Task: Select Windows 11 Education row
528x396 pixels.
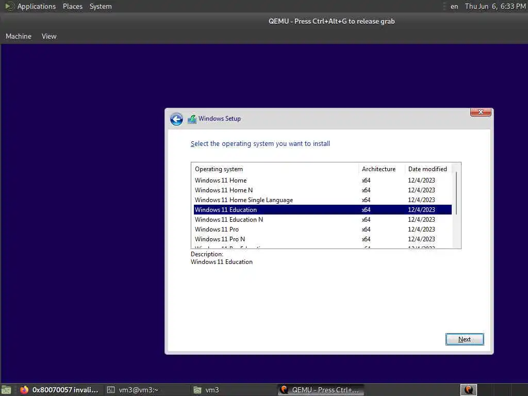Action: pyautogui.click(x=323, y=209)
